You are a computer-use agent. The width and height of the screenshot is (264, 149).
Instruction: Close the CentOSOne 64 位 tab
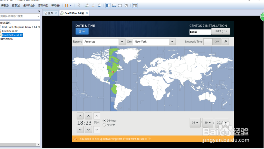click(x=87, y=13)
